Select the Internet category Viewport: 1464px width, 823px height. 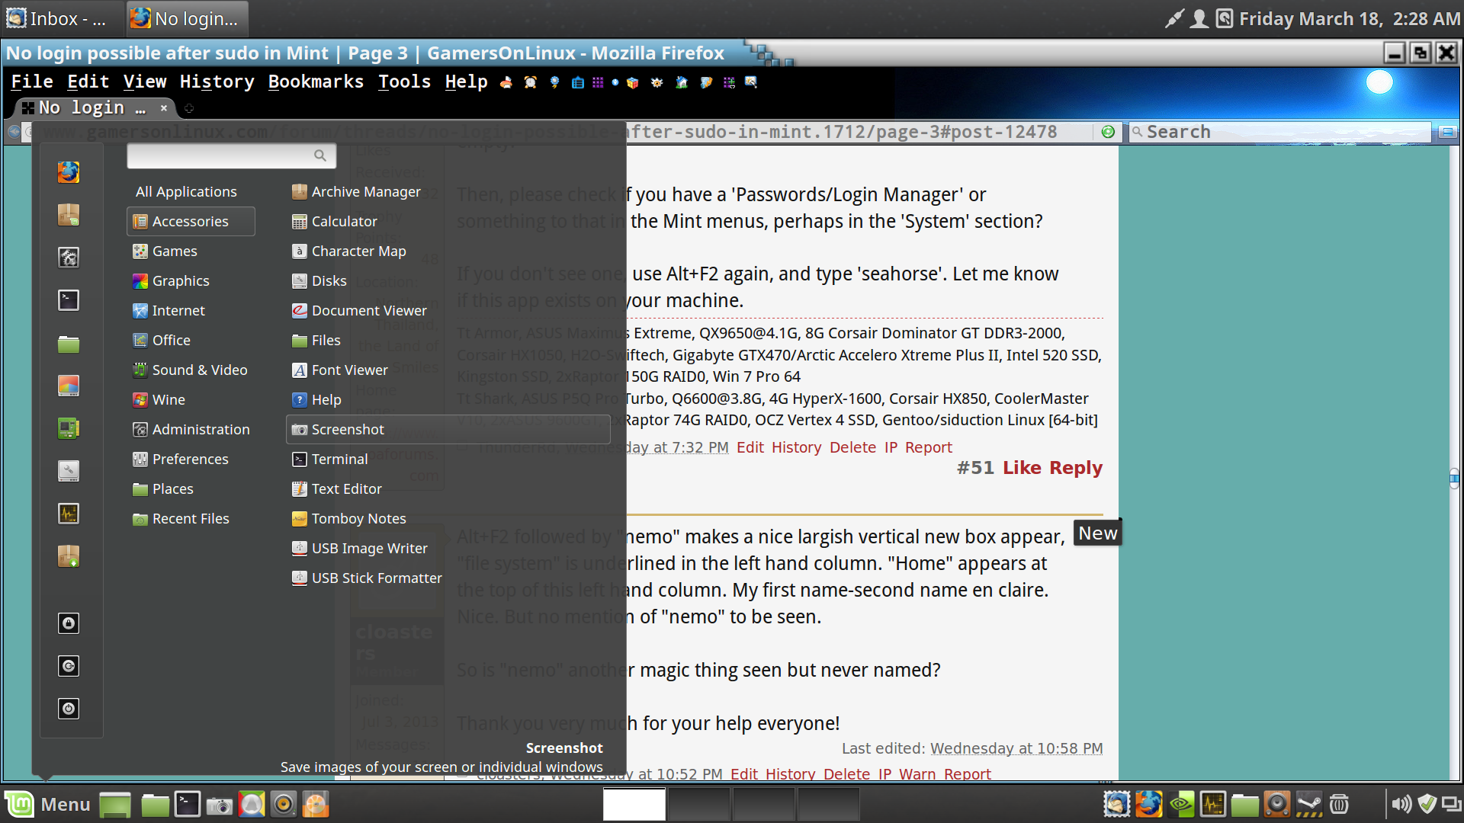click(x=191, y=310)
